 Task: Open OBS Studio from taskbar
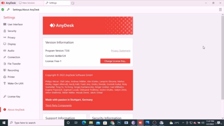point(154,123)
